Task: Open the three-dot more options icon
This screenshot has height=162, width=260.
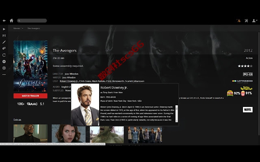Action: coord(4,75)
